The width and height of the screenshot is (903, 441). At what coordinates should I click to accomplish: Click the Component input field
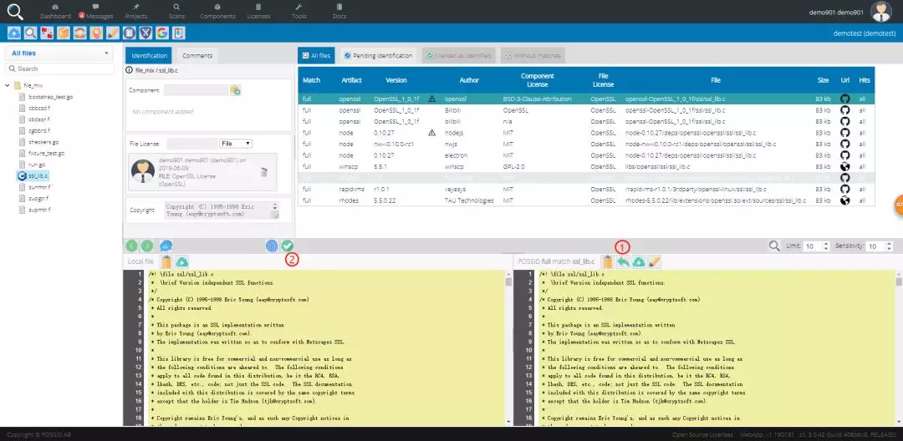pyautogui.click(x=196, y=90)
